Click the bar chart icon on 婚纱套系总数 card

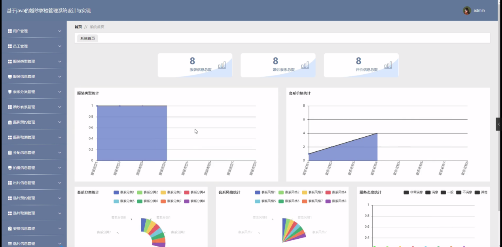click(305, 65)
